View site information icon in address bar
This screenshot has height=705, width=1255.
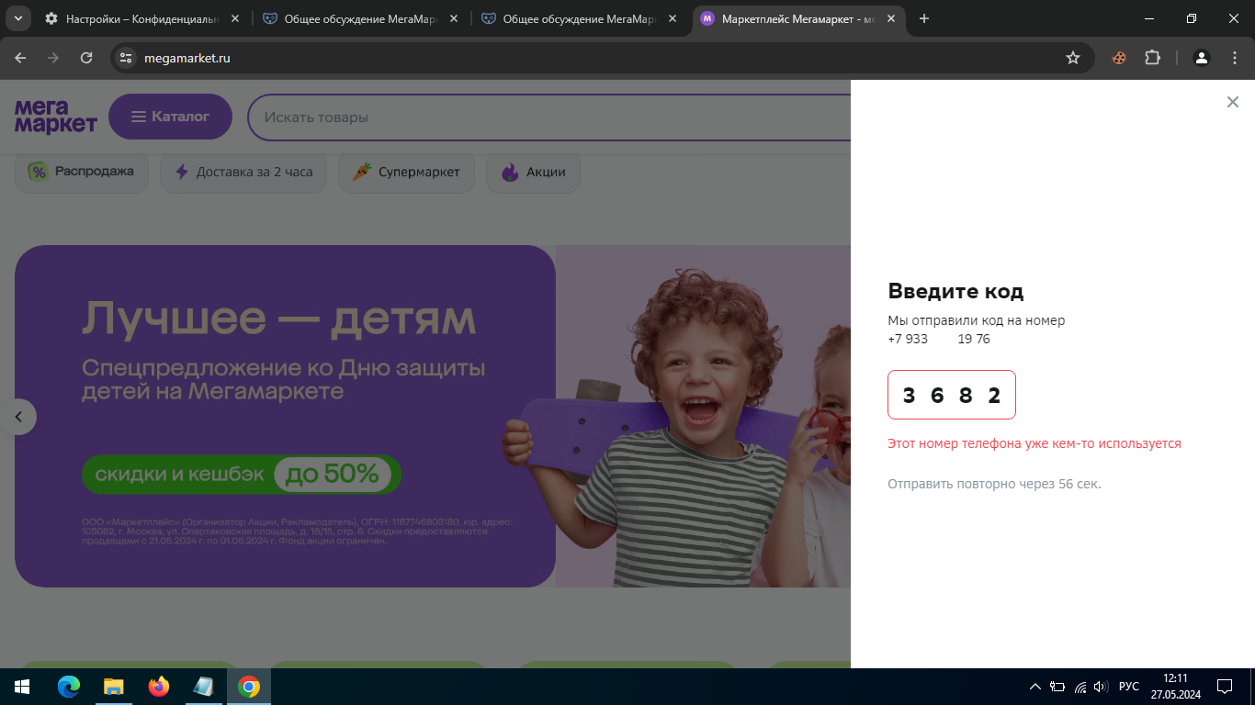126,58
